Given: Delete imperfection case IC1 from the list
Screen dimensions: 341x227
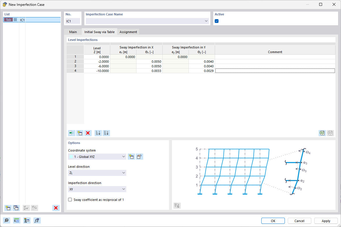Looking at the screenshot, I should [56, 208].
